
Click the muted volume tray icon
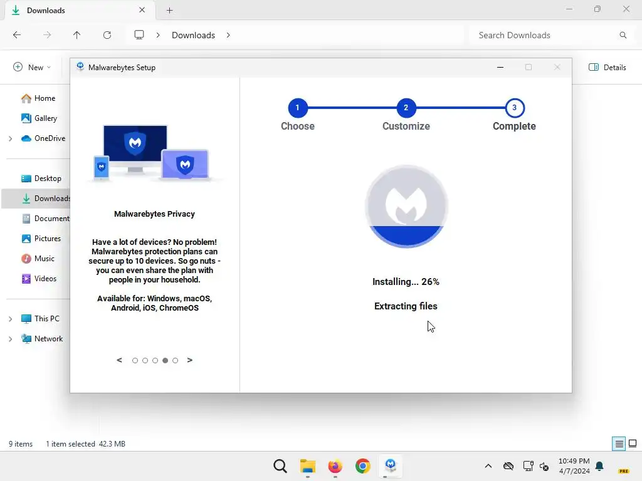544,466
